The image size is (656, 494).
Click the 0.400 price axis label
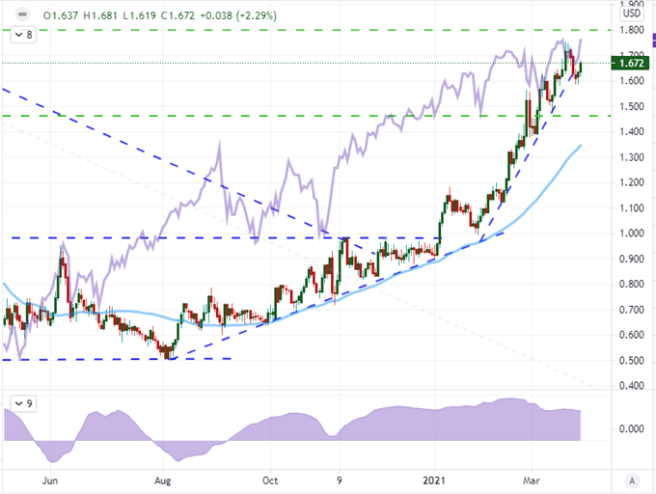[x=631, y=385]
